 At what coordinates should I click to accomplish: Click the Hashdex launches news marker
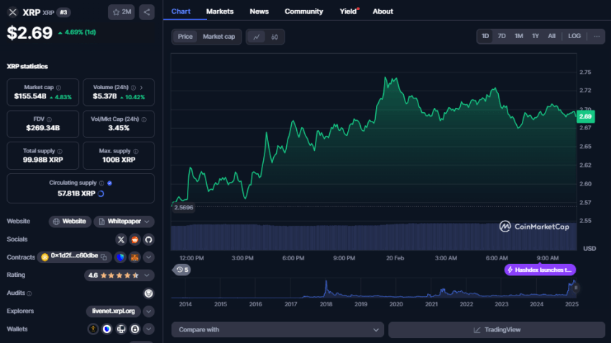coord(540,270)
